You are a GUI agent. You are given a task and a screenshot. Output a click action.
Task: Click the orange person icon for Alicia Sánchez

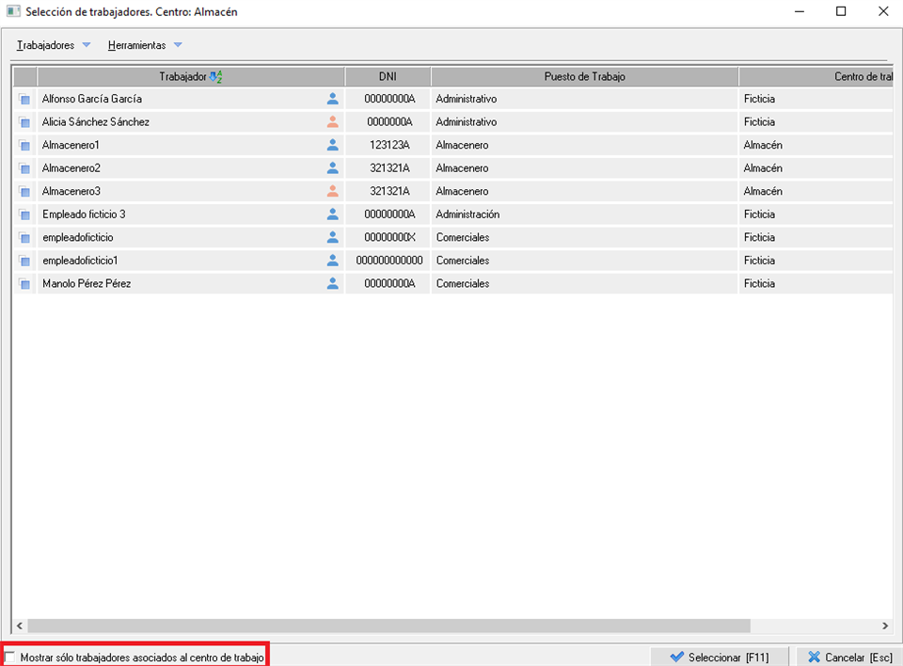pos(332,121)
